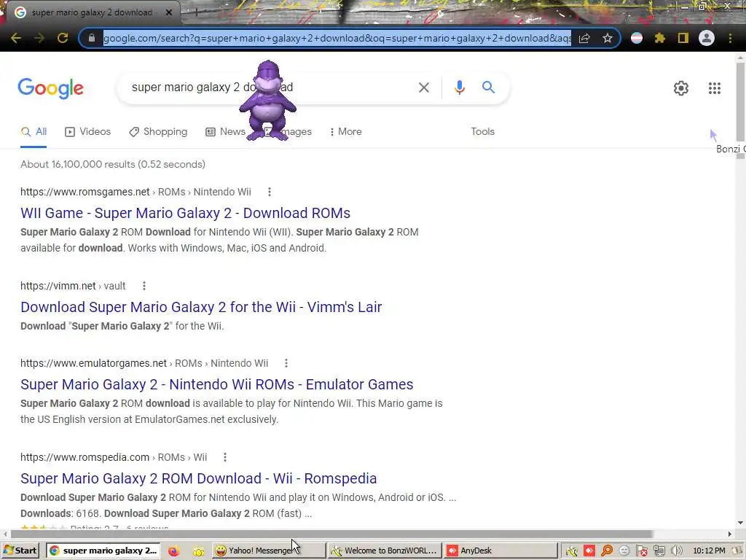This screenshot has width=746, height=560.
Task: Switch to AnyDesk taskbar window
Action: point(501,551)
